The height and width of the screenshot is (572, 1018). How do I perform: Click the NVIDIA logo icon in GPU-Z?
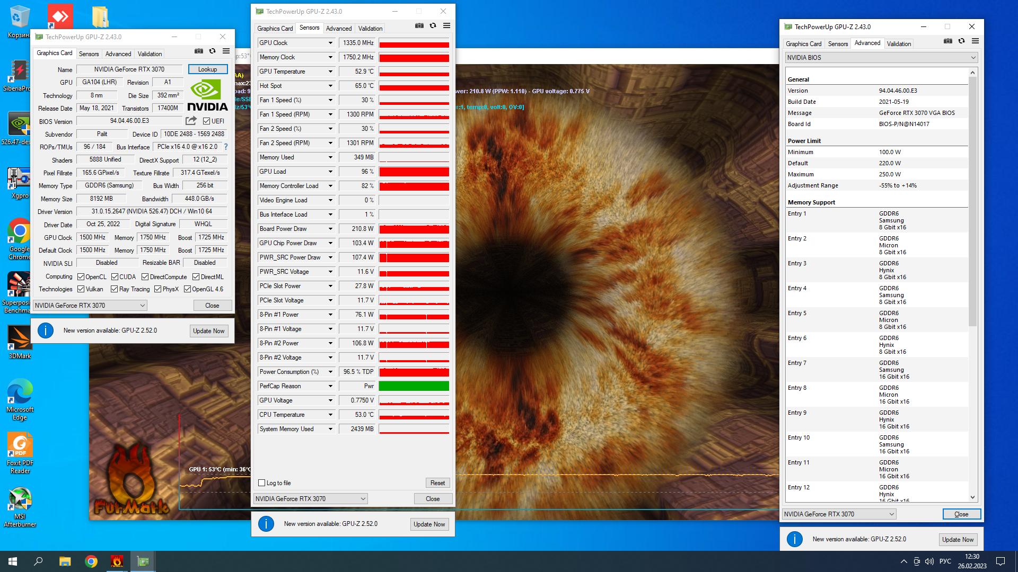click(208, 94)
